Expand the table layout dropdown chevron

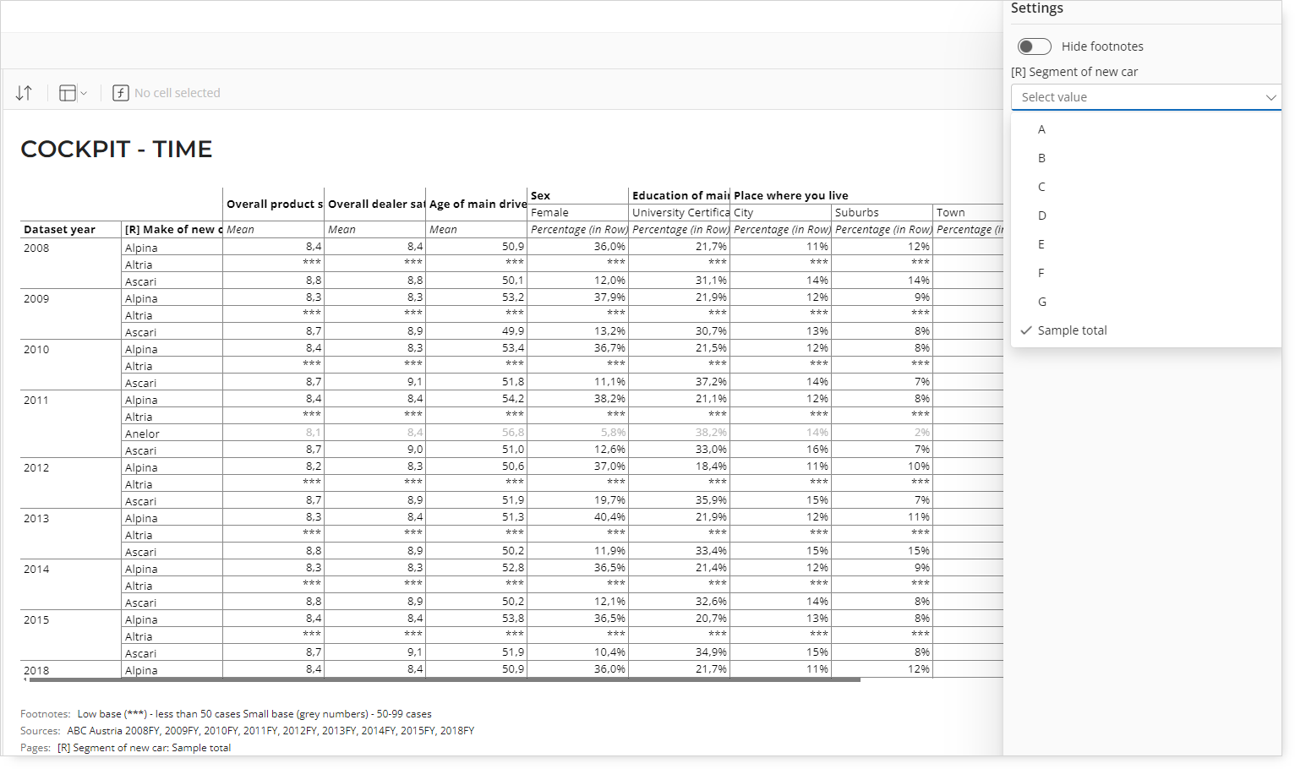click(x=84, y=93)
